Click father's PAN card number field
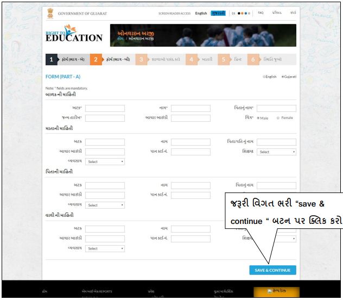The height and width of the screenshot is (300, 343). coord(190,195)
